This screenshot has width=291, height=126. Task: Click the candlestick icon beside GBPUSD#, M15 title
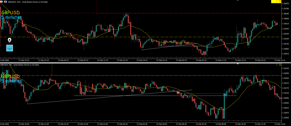tap(6, 2)
